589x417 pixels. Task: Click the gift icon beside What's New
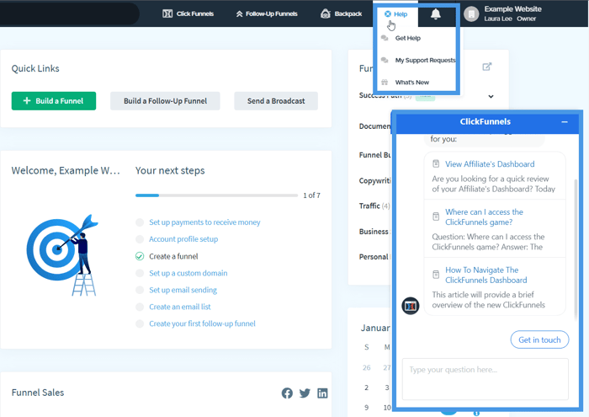pos(385,82)
